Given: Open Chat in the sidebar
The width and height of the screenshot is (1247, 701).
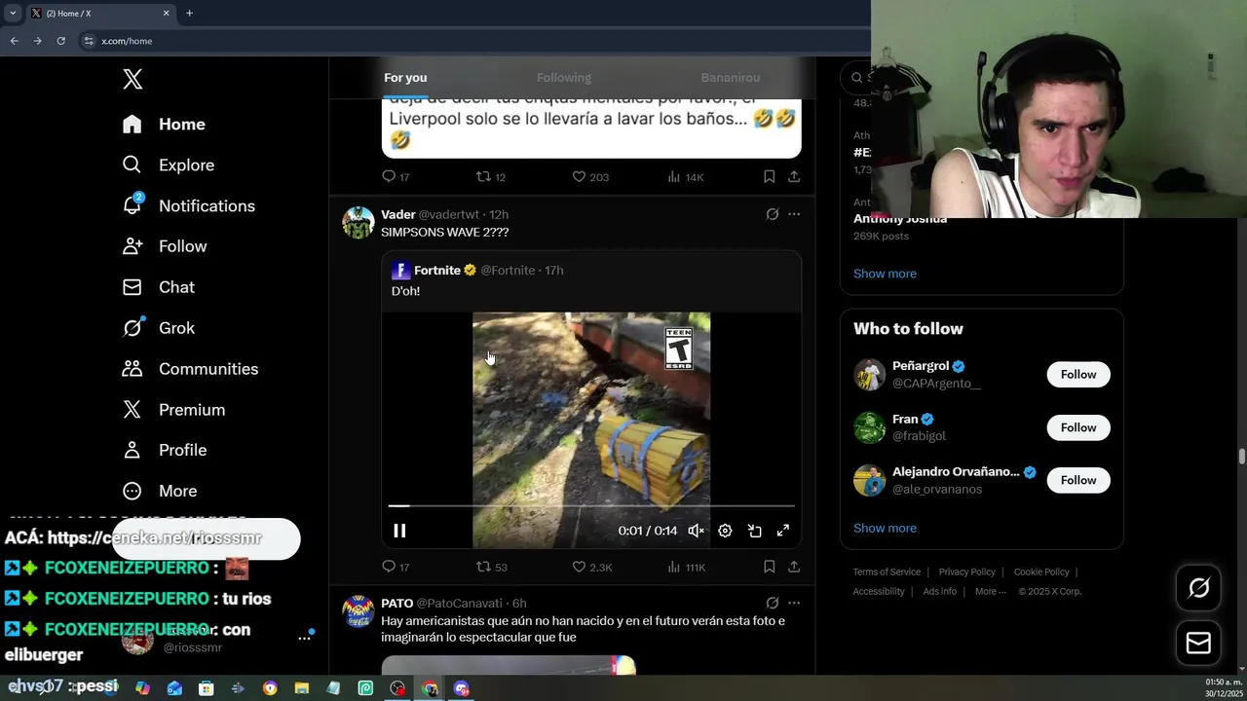Looking at the screenshot, I should (159, 288).
